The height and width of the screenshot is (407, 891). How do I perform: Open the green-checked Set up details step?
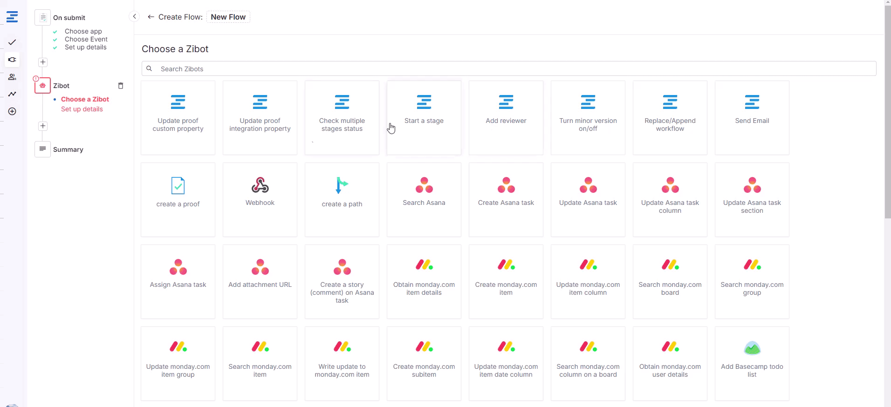(85, 47)
